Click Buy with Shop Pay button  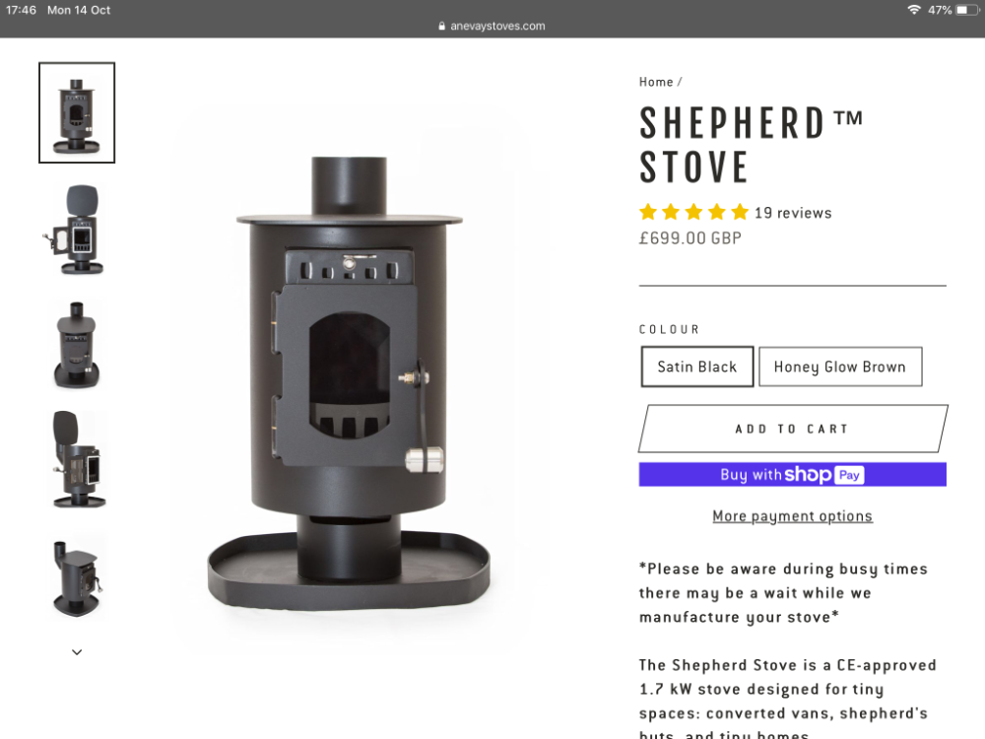pyautogui.click(x=793, y=475)
